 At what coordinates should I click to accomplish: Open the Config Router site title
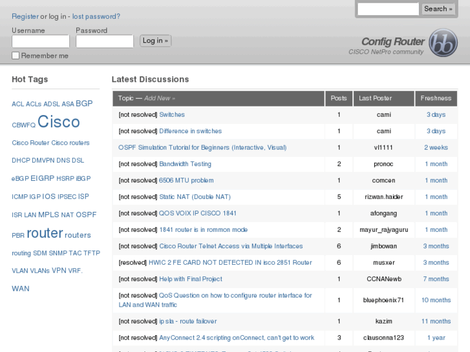(x=392, y=41)
